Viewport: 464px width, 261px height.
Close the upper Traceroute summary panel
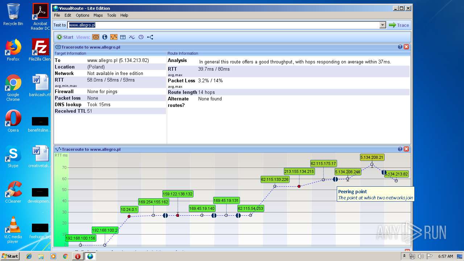tap(406, 47)
